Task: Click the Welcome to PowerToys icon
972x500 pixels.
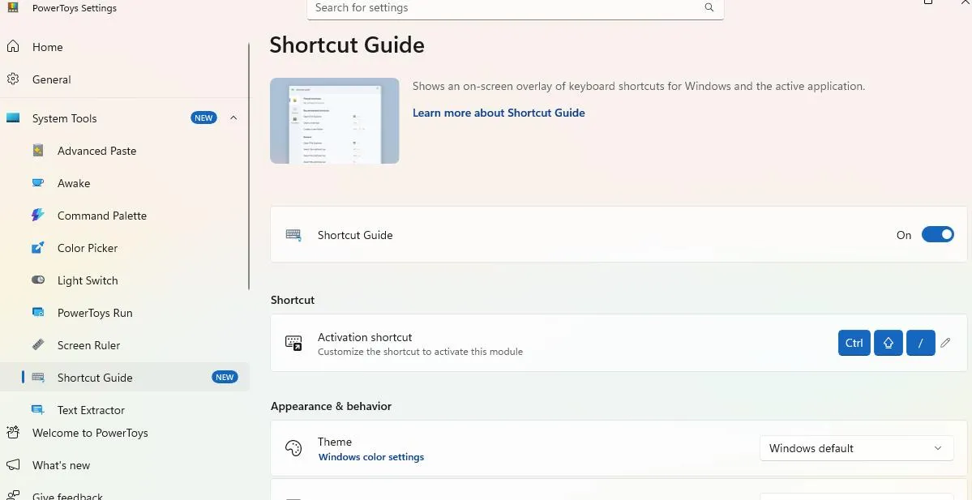Action: point(12,433)
